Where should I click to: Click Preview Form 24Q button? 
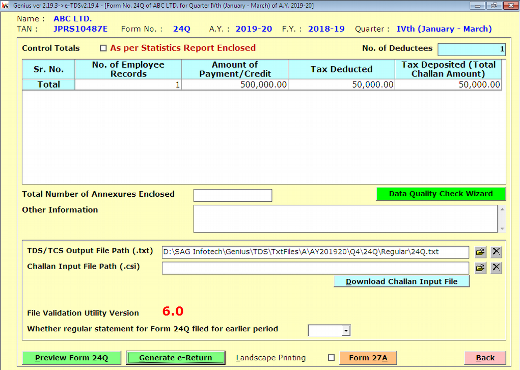[x=72, y=358]
